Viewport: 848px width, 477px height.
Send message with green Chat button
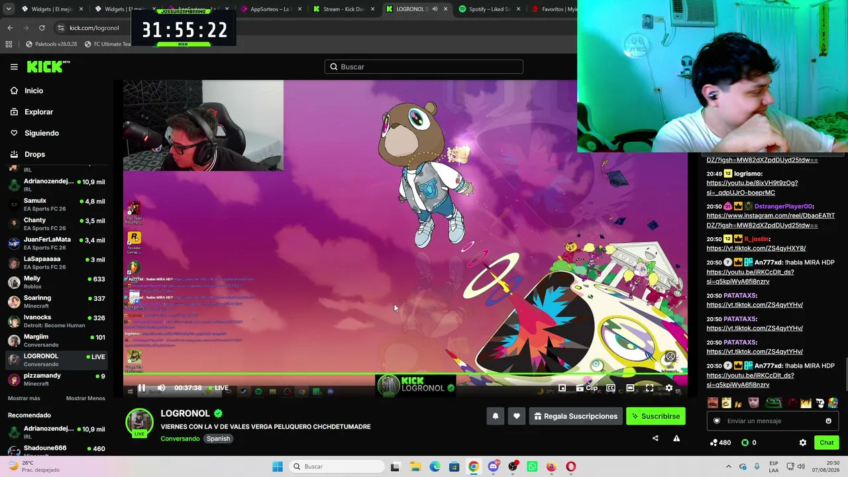point(826,443)
